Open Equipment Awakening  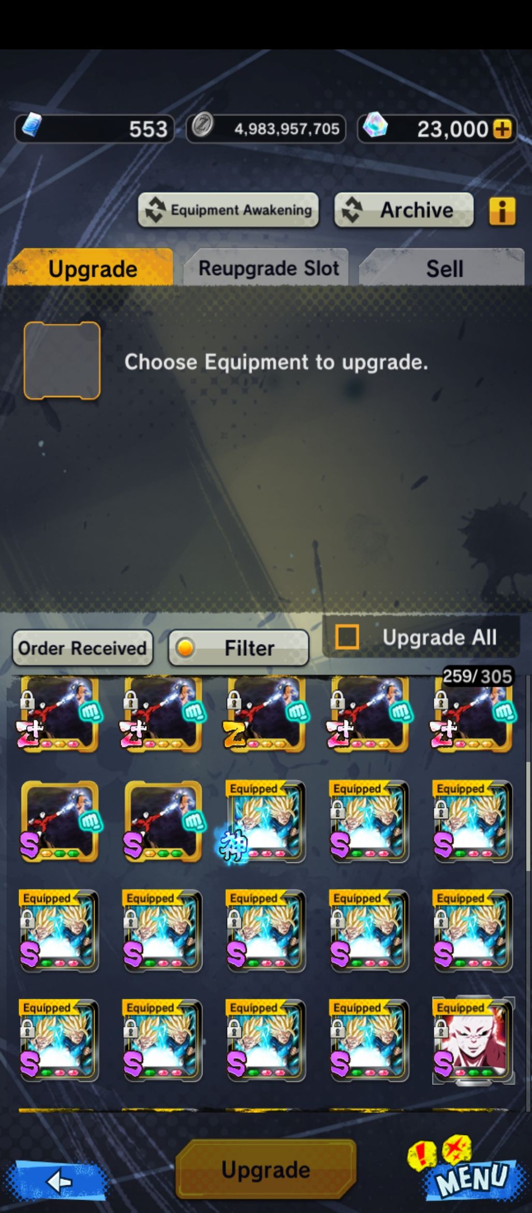(x=228, y=210)
